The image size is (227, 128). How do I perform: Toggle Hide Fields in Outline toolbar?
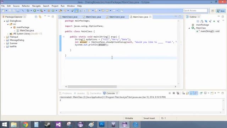pos(206,21)
